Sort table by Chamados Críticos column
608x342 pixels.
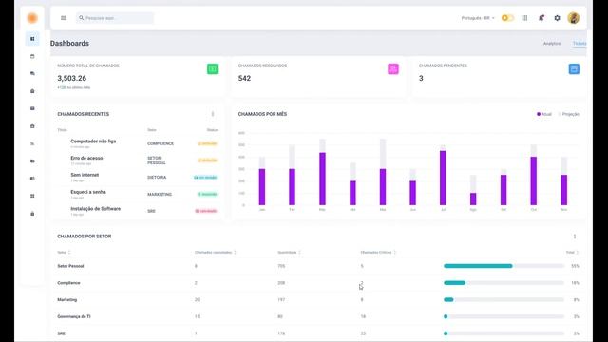pos(378,253)
